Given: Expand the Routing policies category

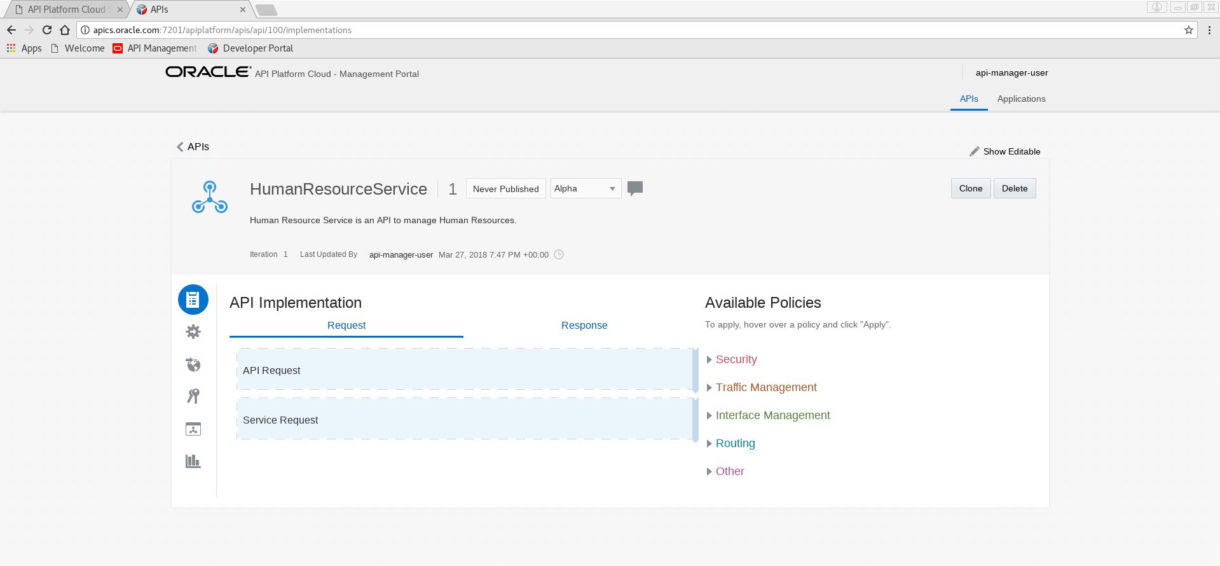Looking at the screenshot, I should coord(735,443).
